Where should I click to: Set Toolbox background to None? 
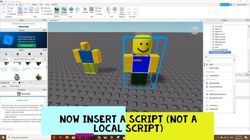pyautogui.click(x=30, y=82)
